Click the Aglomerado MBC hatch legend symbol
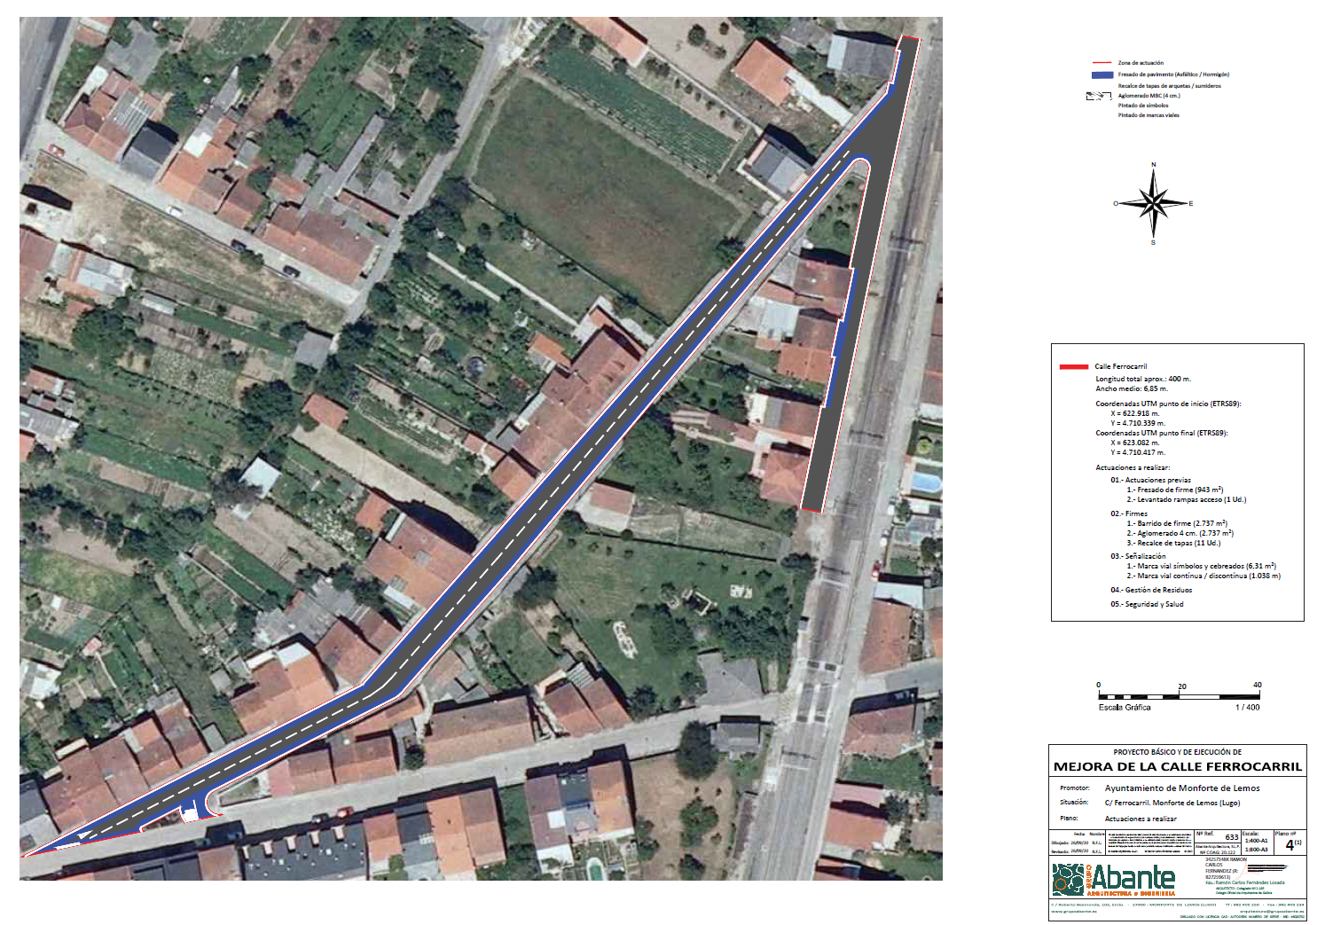The width and height of the screenshot is (1325, 925). [x=1099, y=96]
